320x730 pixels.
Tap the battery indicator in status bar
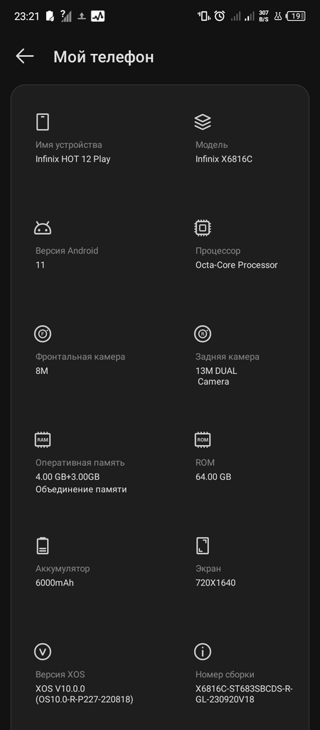(295, 16)
